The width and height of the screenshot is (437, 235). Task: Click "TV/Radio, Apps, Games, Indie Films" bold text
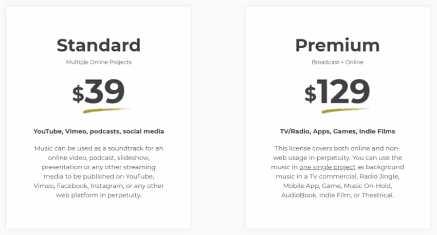337,131
